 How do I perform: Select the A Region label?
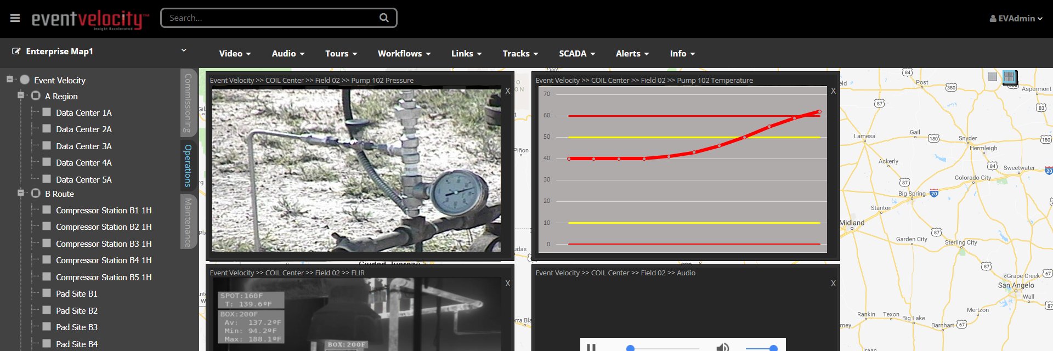tap(61, 96)
